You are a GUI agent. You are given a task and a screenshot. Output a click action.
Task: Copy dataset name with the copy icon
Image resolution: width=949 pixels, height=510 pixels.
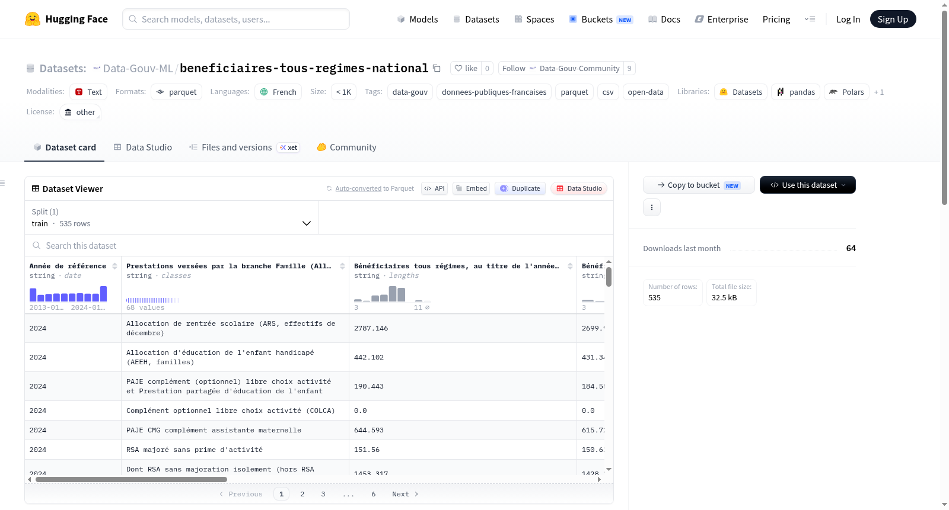pos(437,68)
